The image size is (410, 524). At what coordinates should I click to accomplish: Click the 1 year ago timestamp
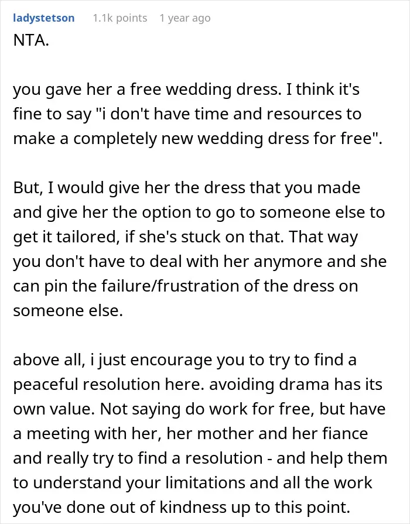pos(185,18)
